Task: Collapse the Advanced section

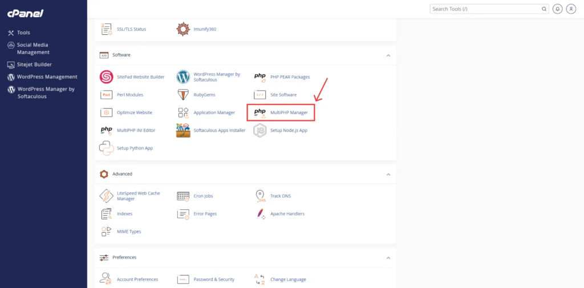Action: (x=388, y=174)
